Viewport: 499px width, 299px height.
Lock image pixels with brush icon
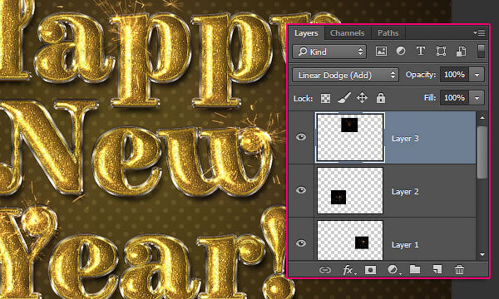point(344,98)
